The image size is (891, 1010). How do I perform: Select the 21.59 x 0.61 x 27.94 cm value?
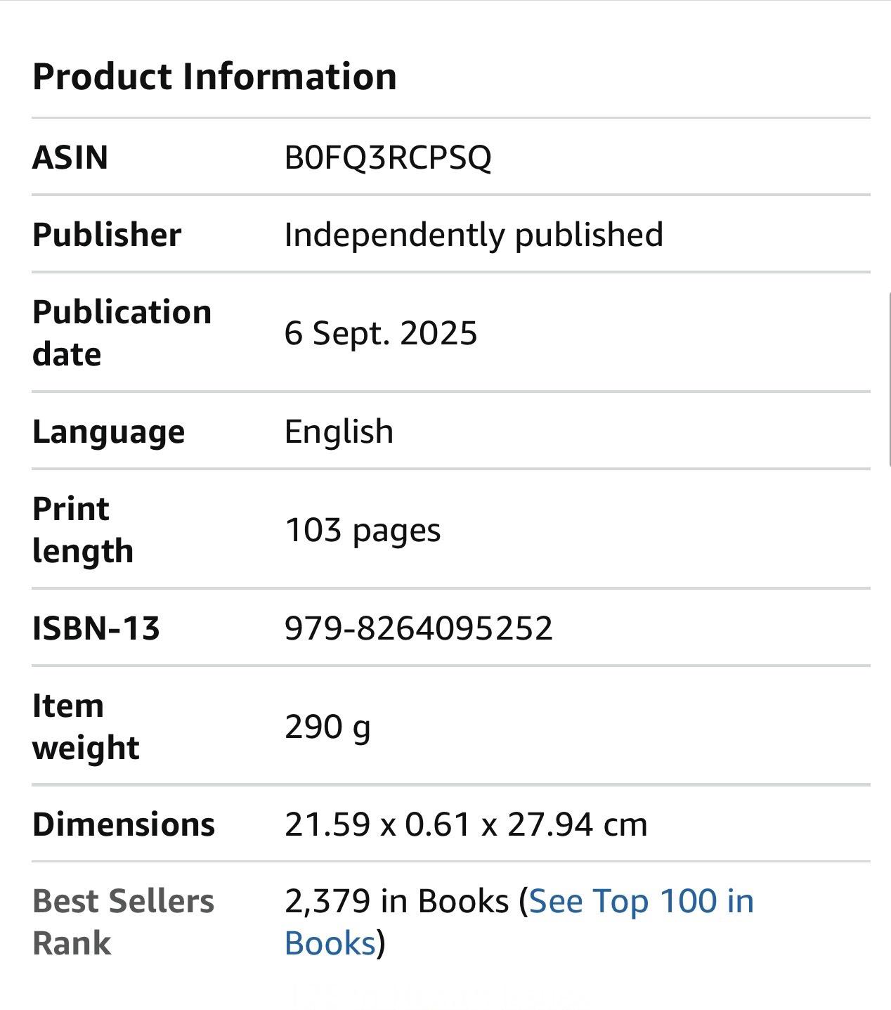click(x=465, y=824)
